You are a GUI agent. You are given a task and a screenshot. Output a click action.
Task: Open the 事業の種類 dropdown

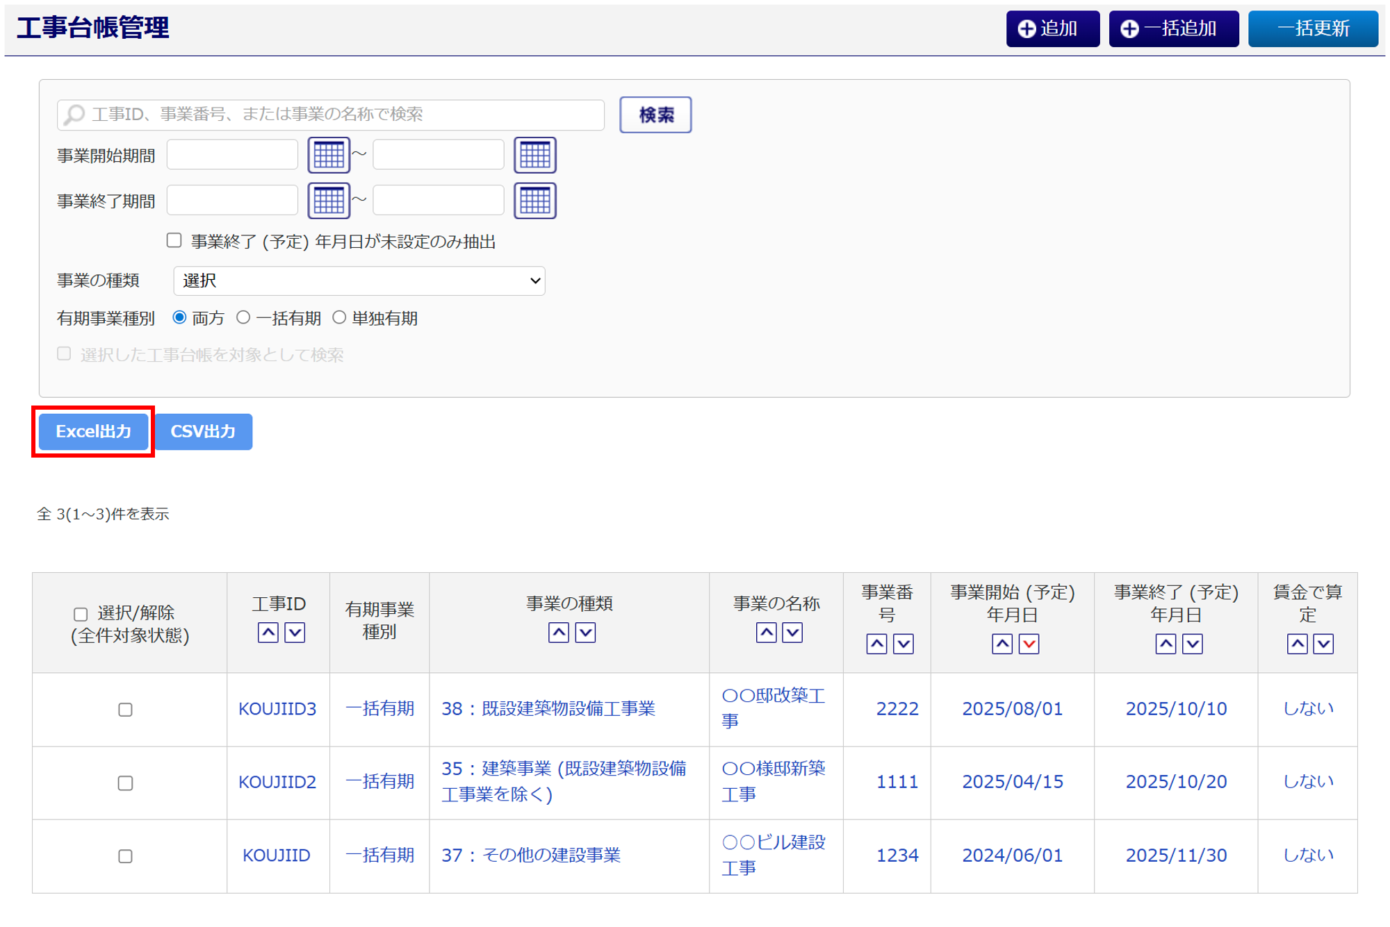359,281
